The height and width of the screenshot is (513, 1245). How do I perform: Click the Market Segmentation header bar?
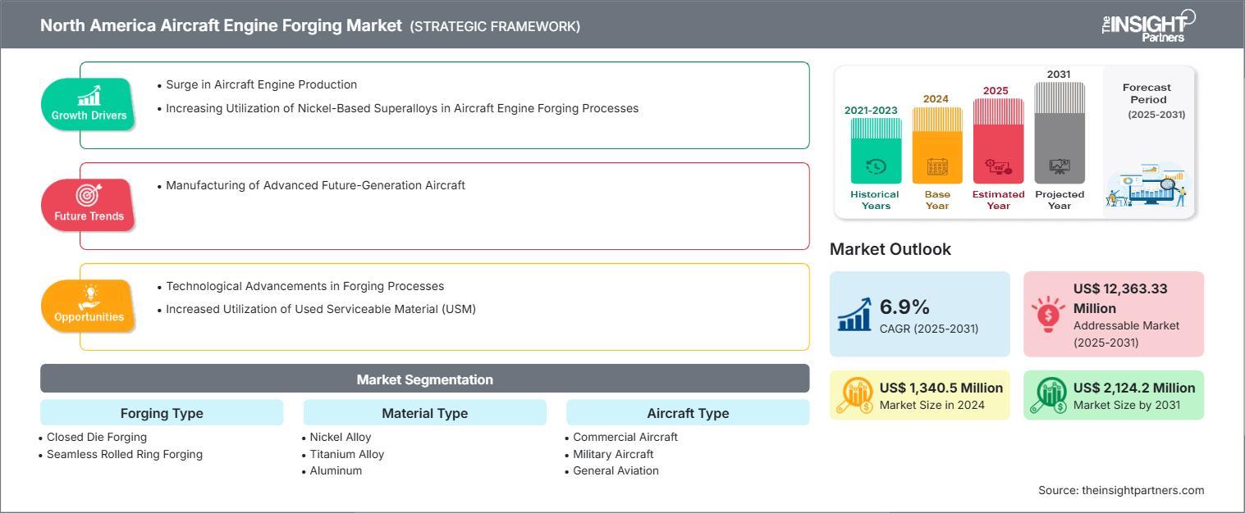pos(425,379)
